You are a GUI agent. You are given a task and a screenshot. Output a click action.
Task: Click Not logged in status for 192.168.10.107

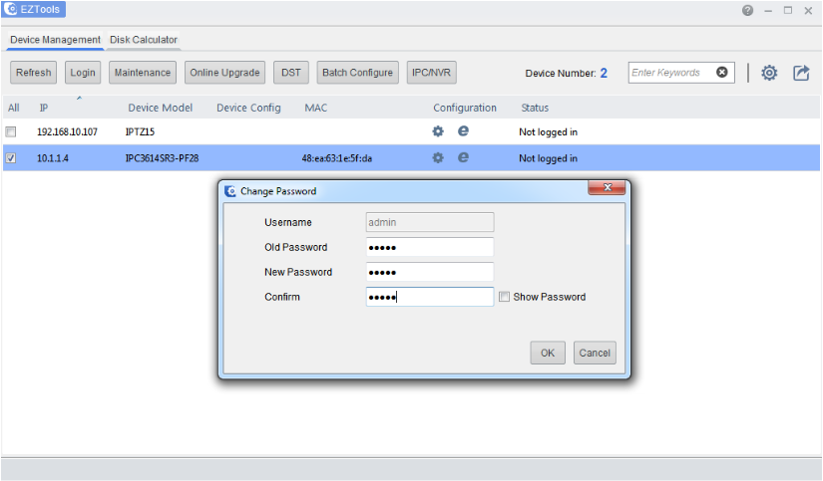click(548, 131)
